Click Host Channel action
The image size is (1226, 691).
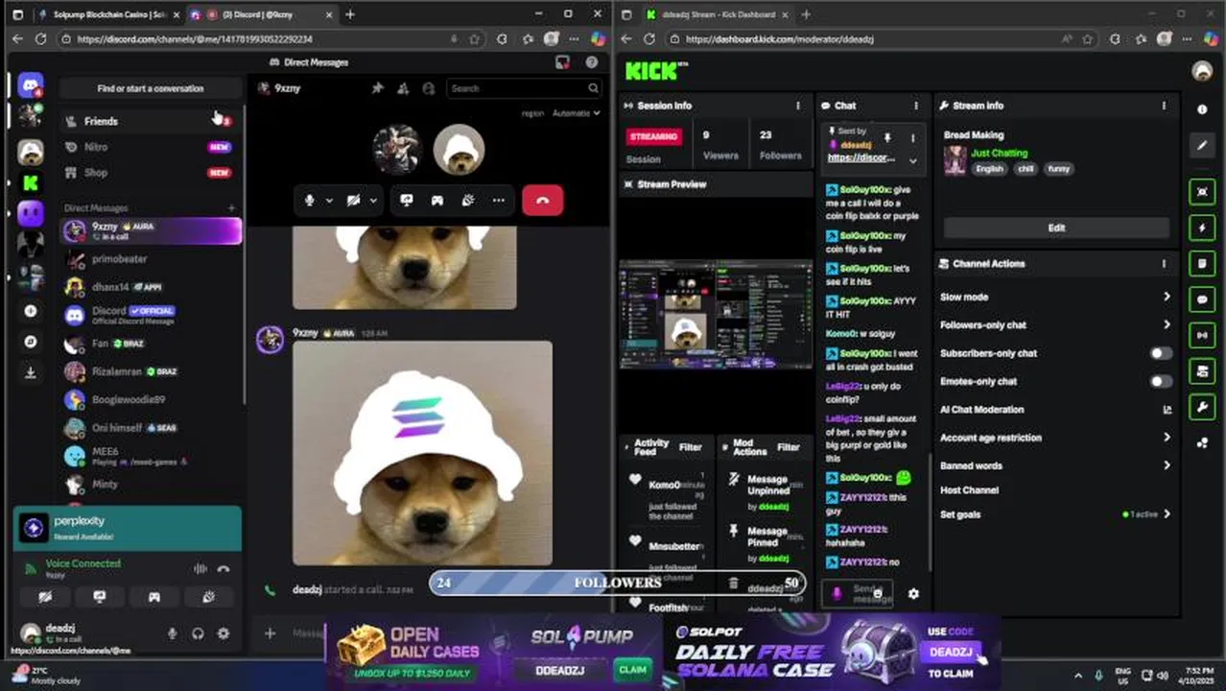point(969,490)
